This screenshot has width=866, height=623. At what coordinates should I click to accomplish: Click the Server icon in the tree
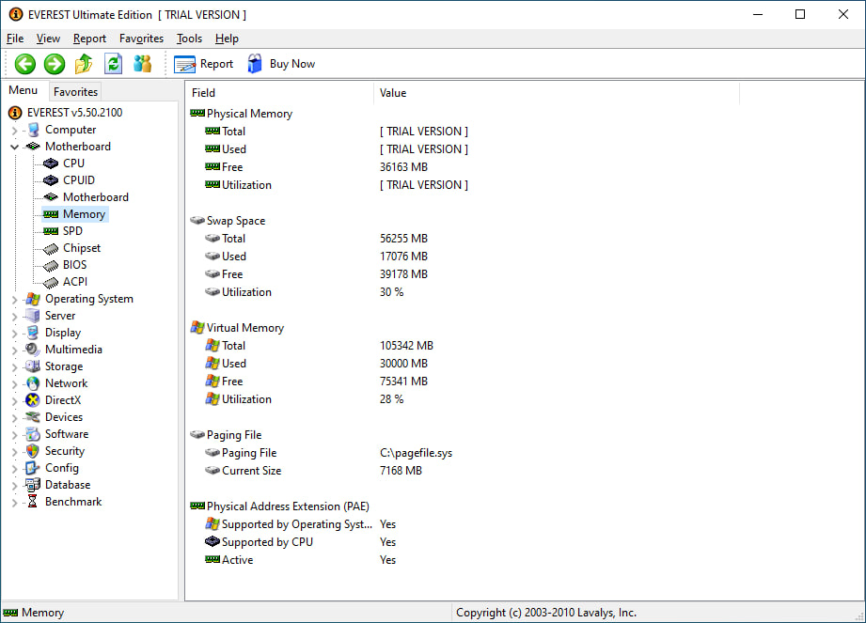click(x=33, y=316)
